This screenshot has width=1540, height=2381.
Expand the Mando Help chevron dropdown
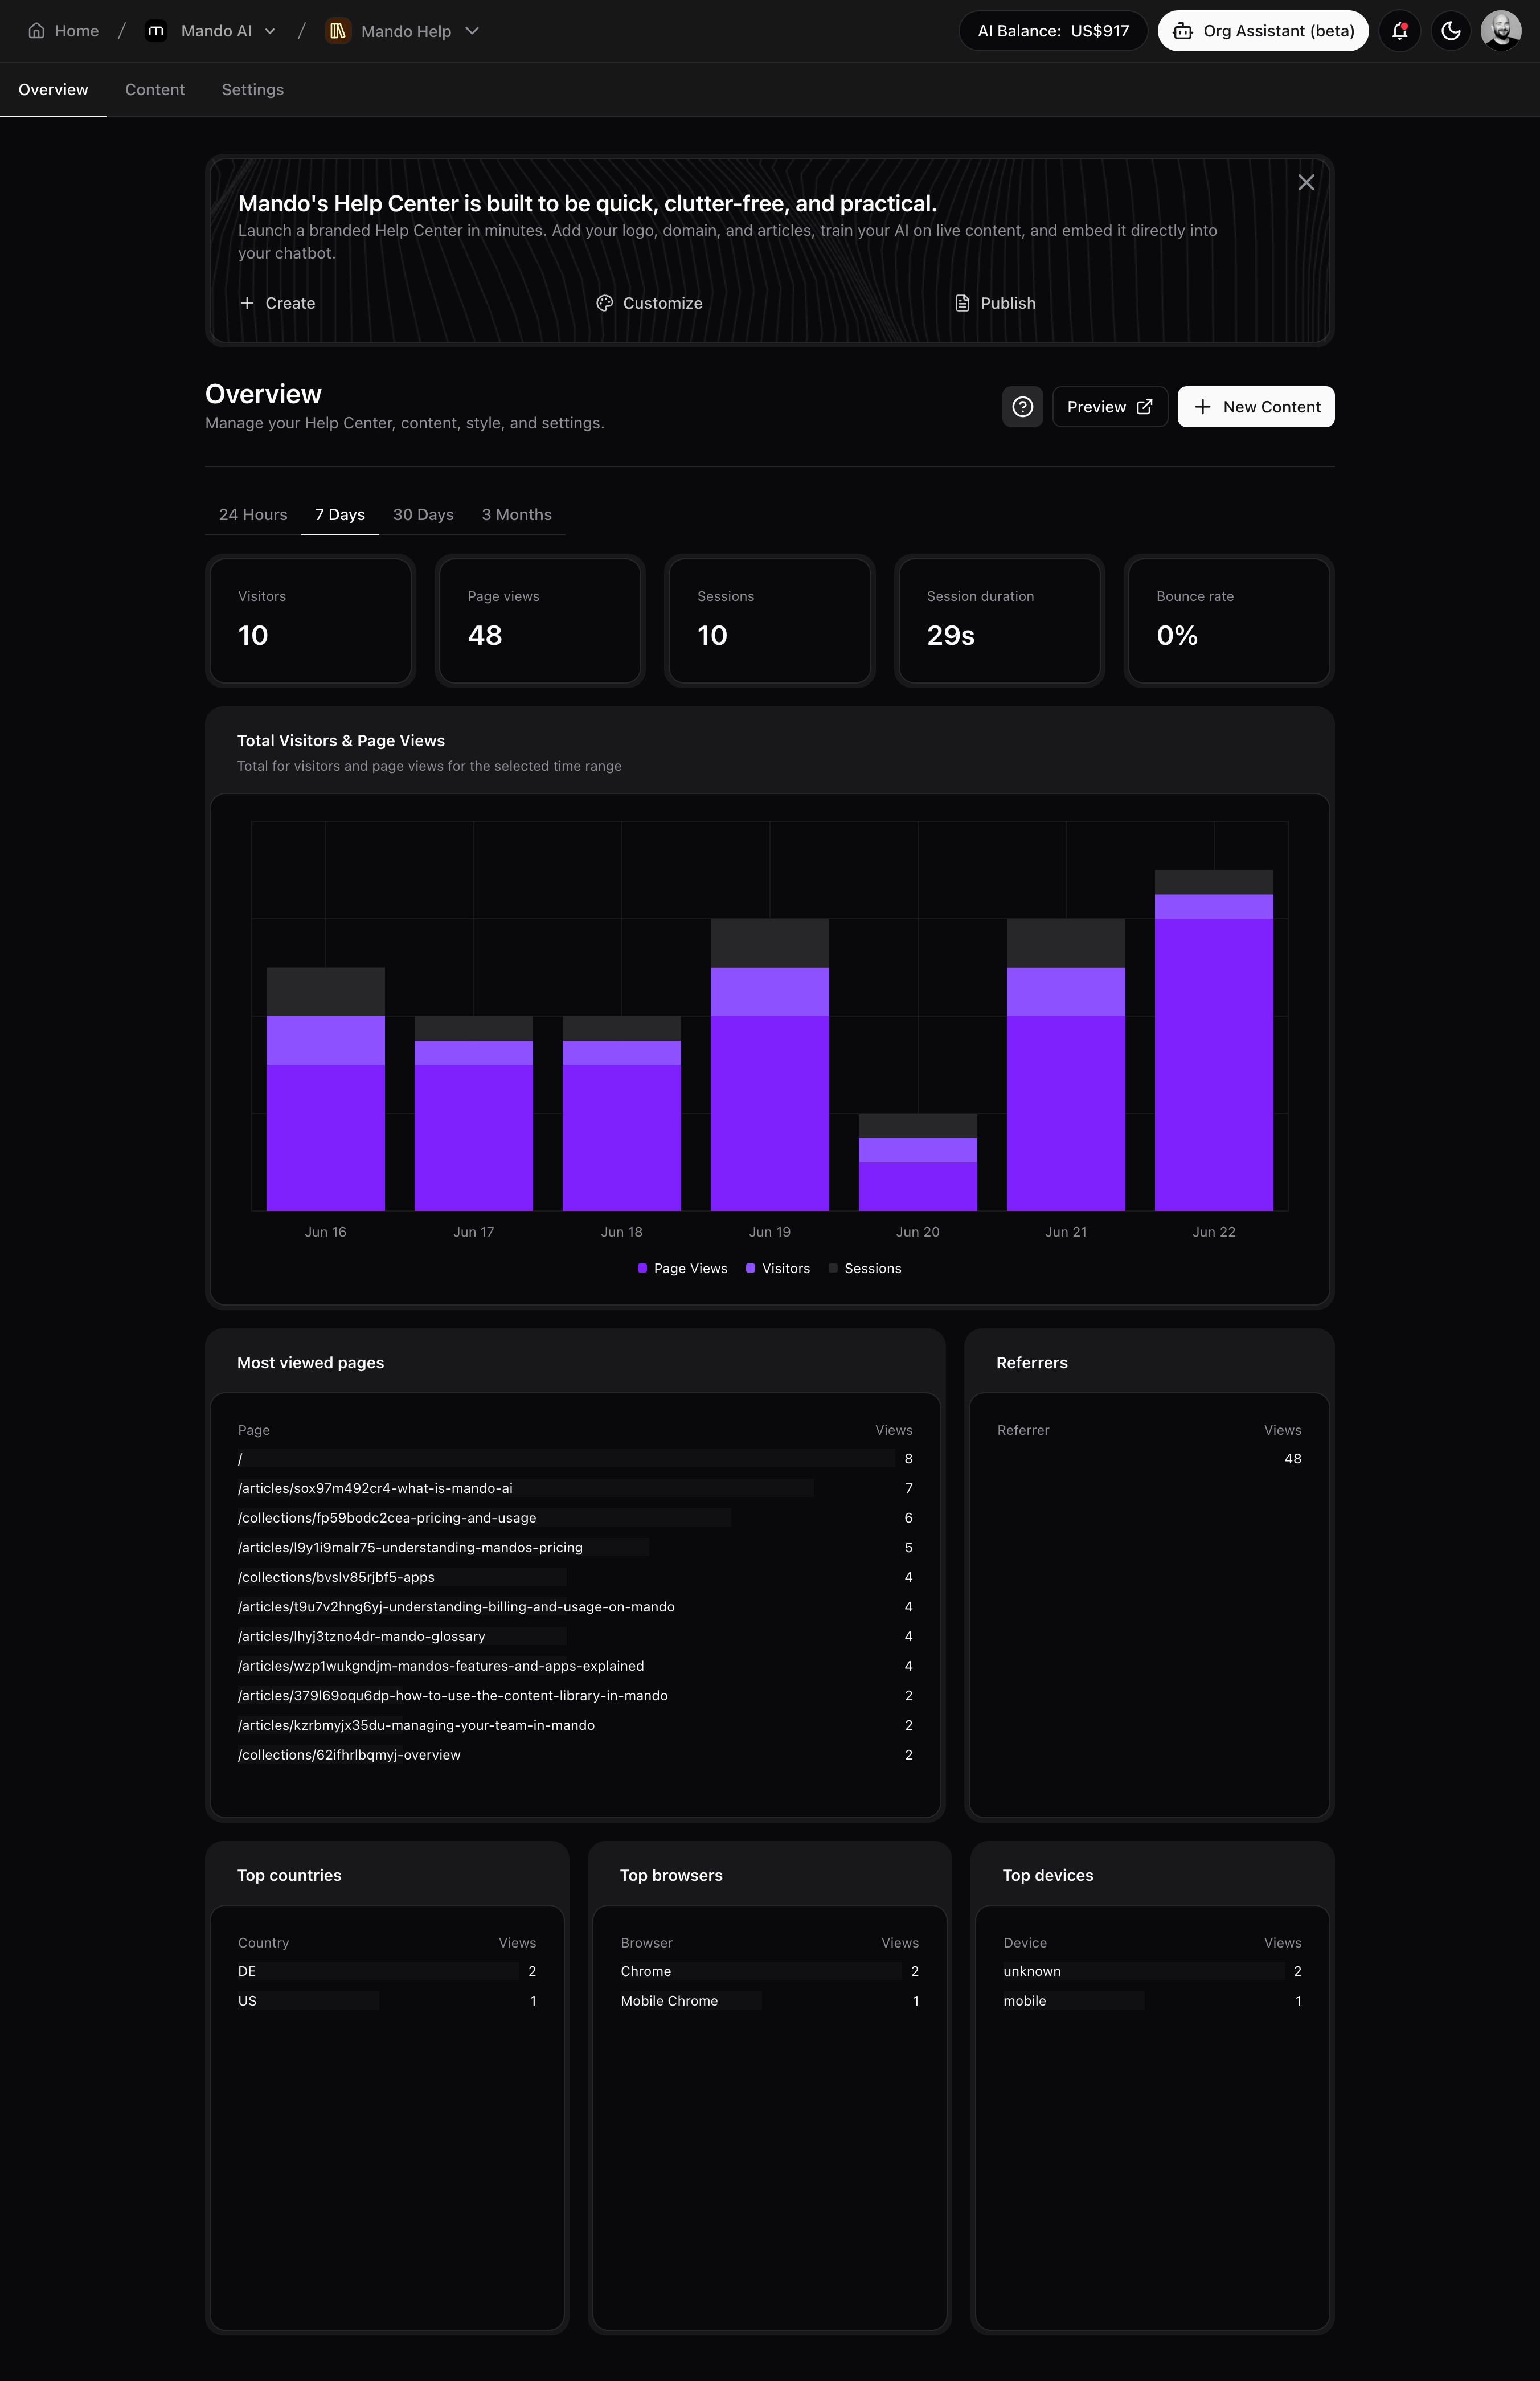coord(472,31)
